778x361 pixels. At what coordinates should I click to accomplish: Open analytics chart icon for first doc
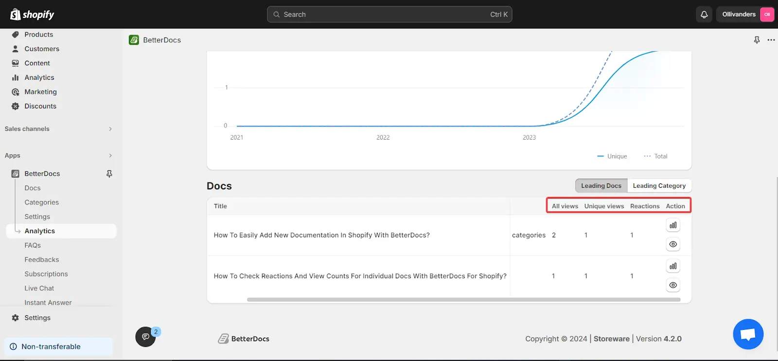(673, 225)
